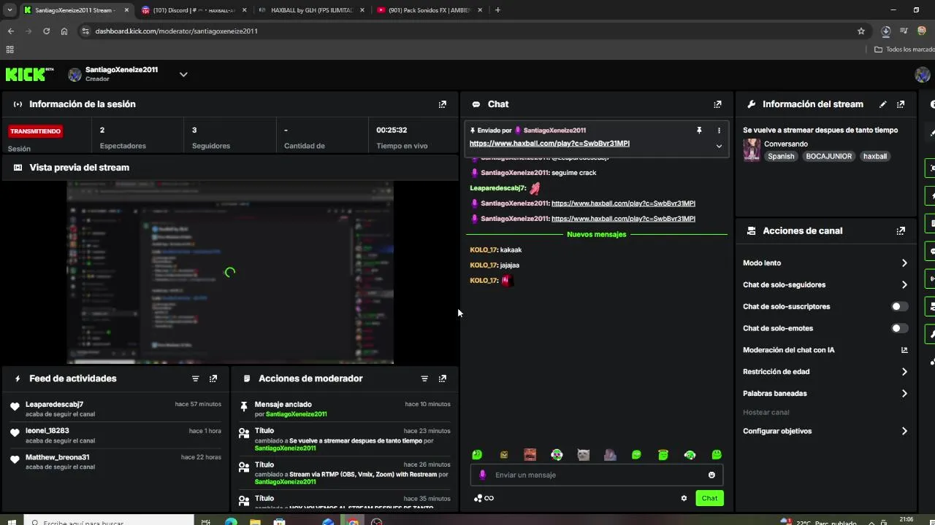Open Chat de solo-seguidores options
The image size is (935, 525).
pyautogui.click(x=825, y=285)
